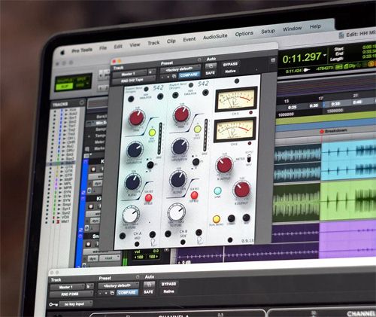Open insert position b selector in P2MB window
The height and width of the screenshot is (317, 376).
tap(89, 286)
